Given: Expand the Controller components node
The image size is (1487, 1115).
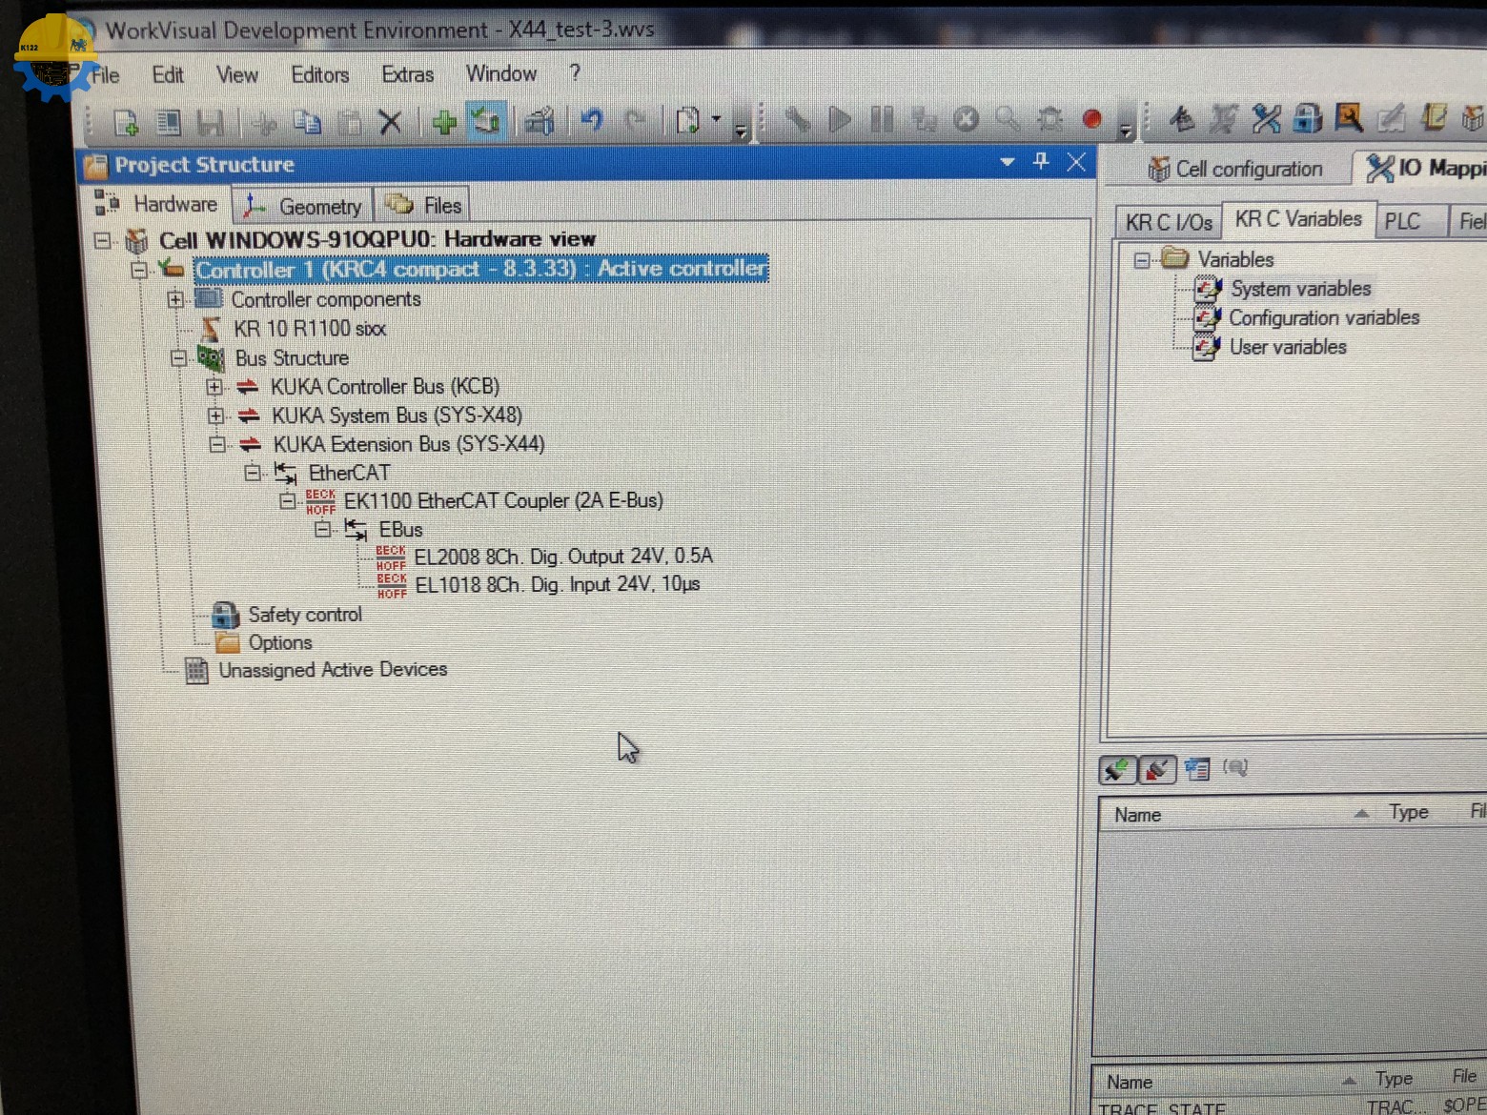Looking at the screenshot, I should coord(175,300).
